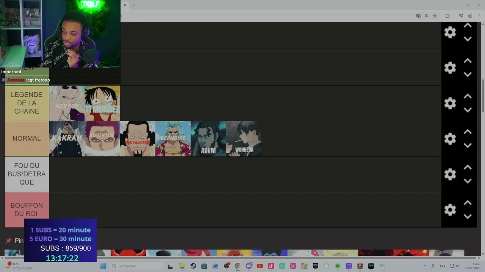
Task: Open the browser three-dot menu
Action: (x=479, y=16)
